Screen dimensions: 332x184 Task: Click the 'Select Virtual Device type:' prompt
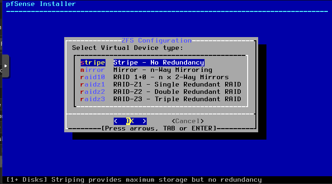tap(127, 48)
